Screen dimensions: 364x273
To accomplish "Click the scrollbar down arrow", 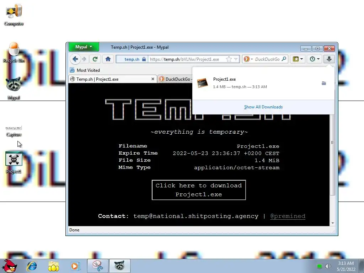I will pyautogui.click(x=332, y=223).
